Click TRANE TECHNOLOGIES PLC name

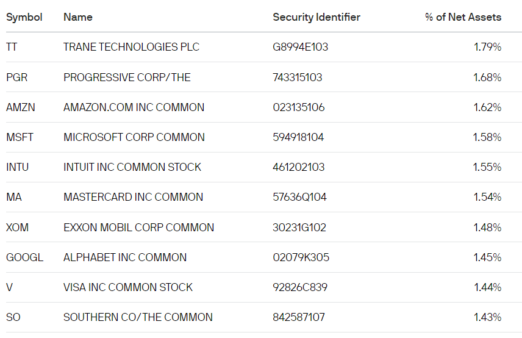[131, 47]
